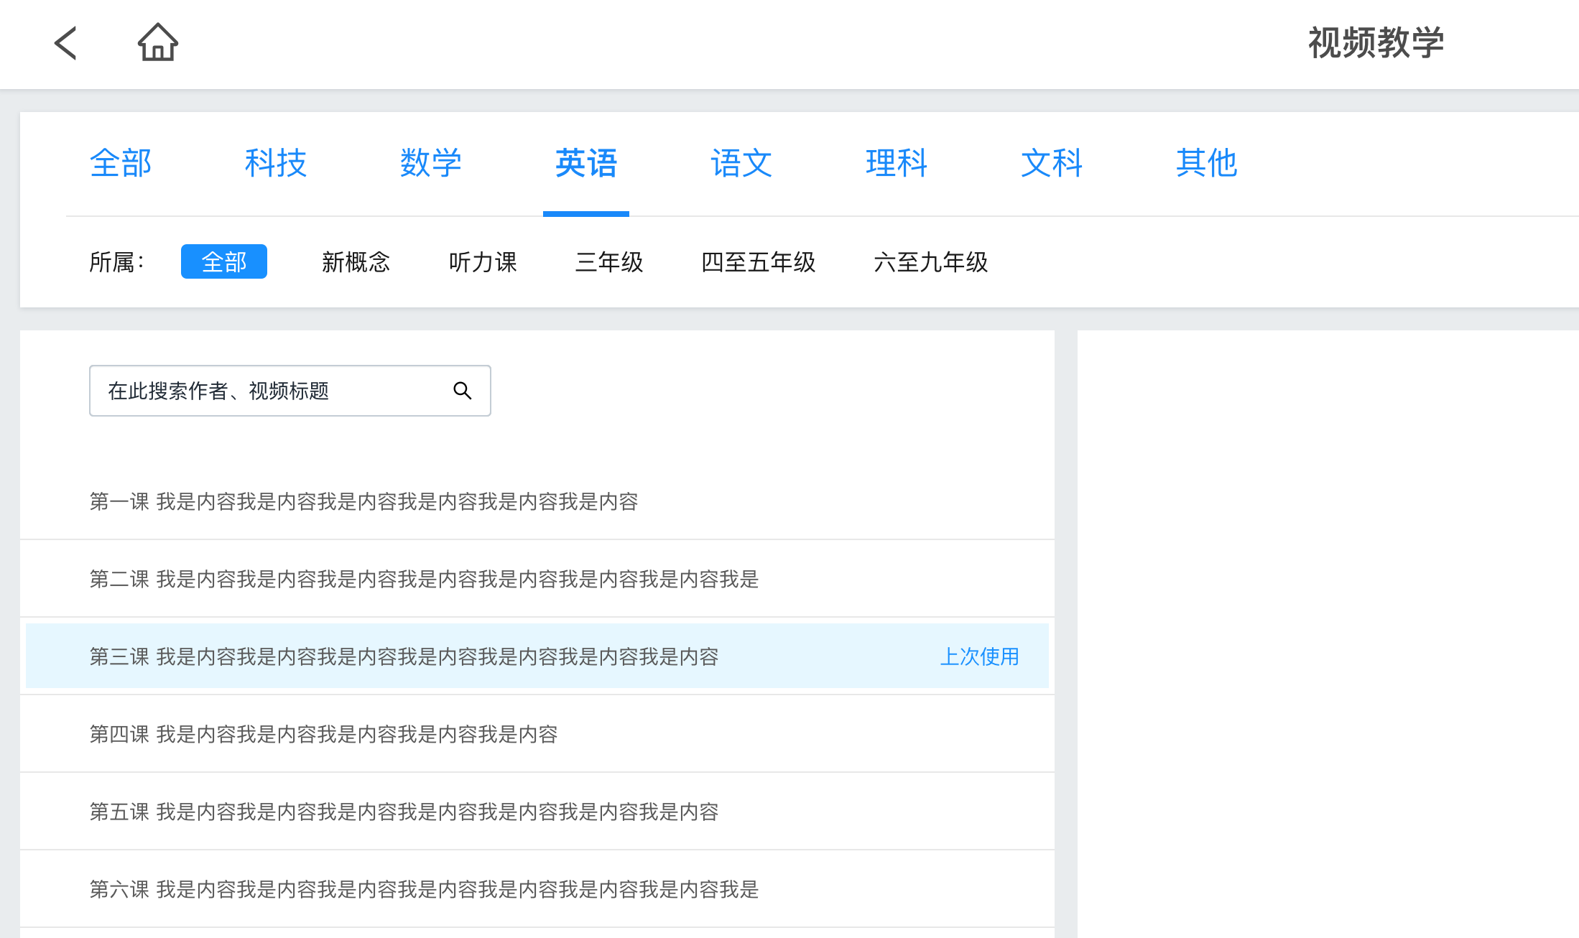
Task: Click the search magnifier icon
Action: click(462, 391)
